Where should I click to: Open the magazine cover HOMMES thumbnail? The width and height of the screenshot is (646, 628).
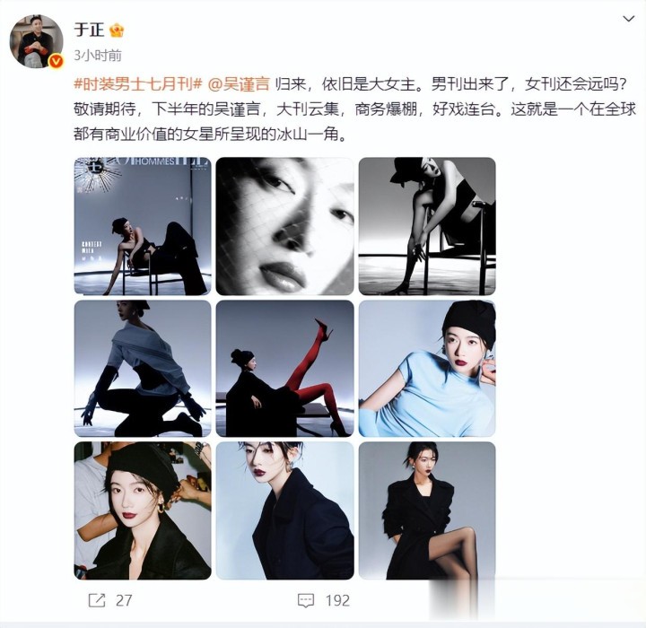pos(143,226)
